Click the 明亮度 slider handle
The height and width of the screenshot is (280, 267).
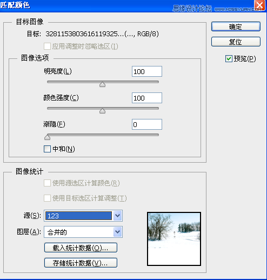tap(102, 84)
